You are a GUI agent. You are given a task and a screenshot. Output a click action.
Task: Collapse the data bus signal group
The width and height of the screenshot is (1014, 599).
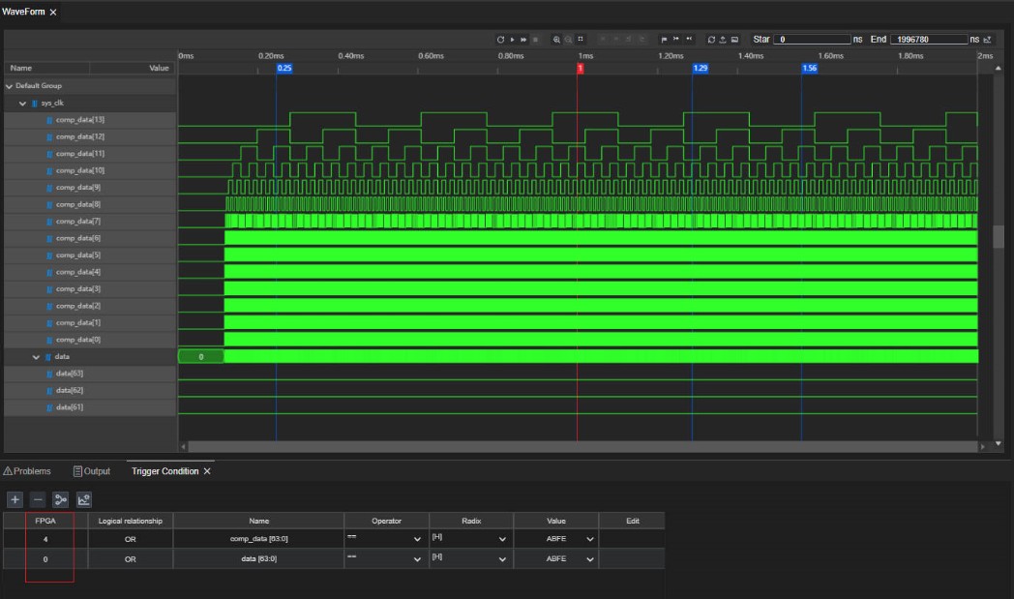(36, 357)
